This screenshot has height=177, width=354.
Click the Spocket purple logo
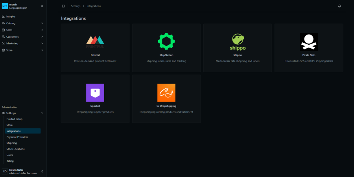[x=95, y=93]
